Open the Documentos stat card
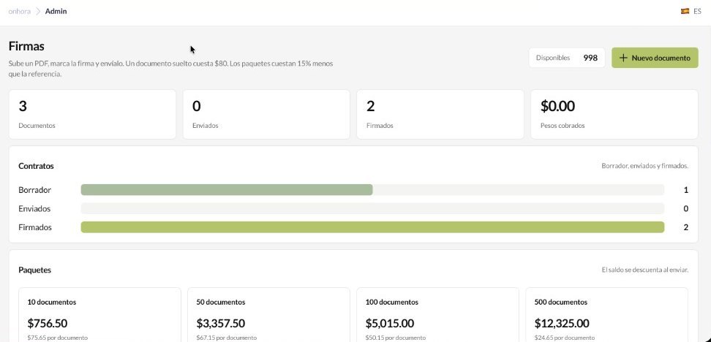The height and width of the screenshot is (342, 711). tap(92, 114)
